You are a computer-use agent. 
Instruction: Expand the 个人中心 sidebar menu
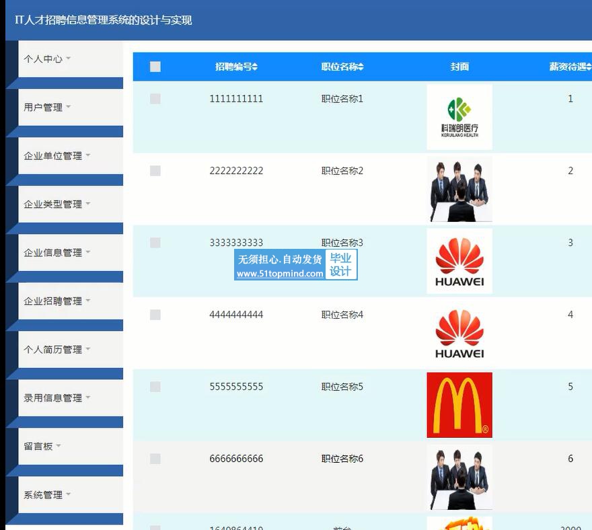click(71, 59)
